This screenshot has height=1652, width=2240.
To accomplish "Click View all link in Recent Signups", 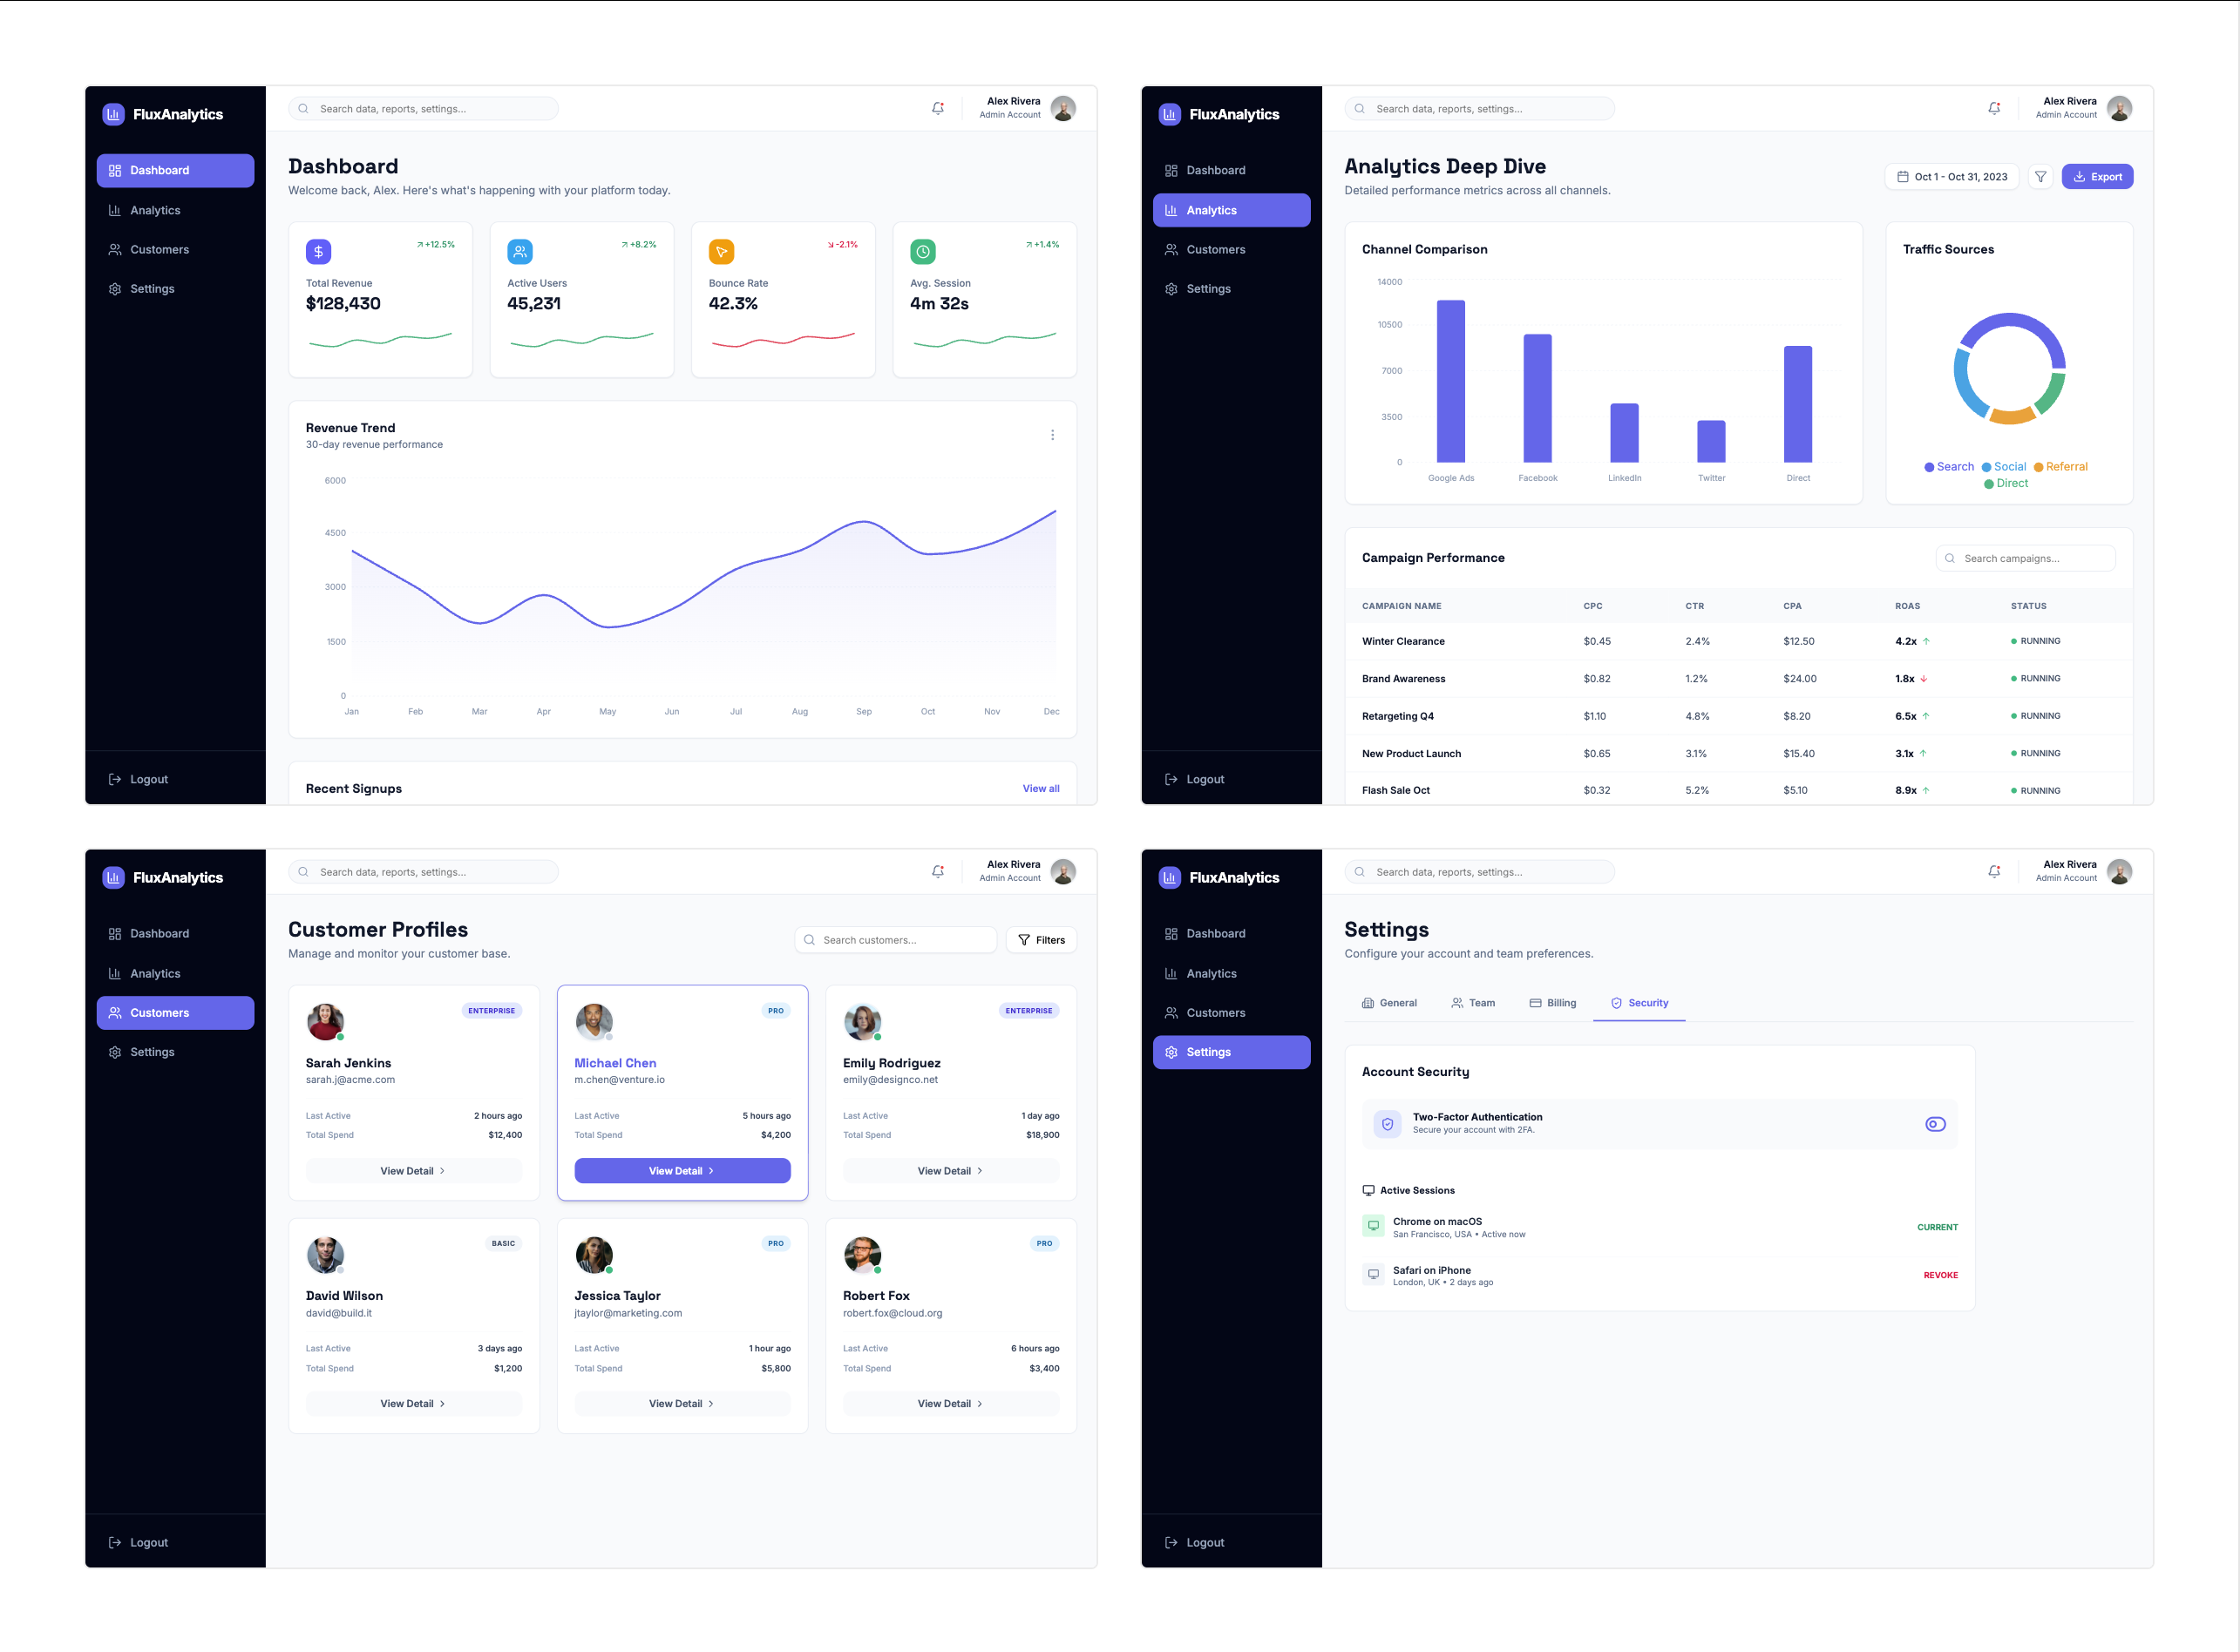I will (x=1041, y=789).
